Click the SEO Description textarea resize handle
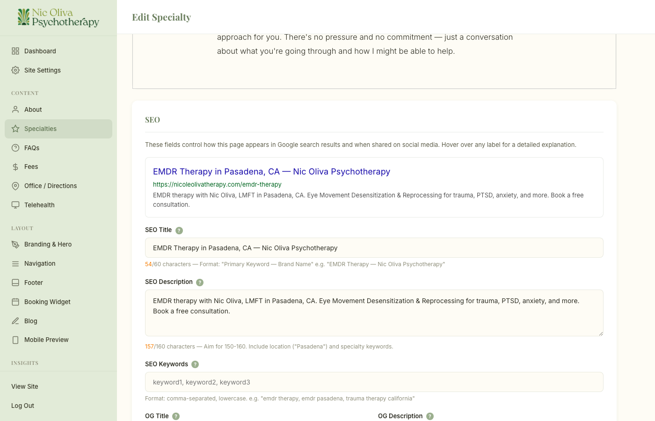The image size is (655, 421). pyautogui.click(x=600, y=333)
